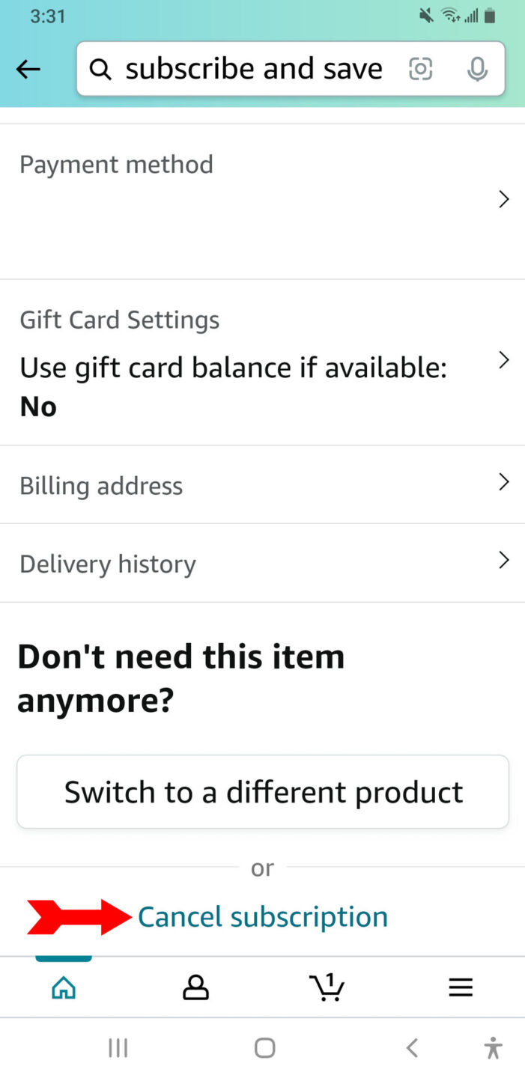The image size is (525, 1078).
Task: Expand Billing address chevron
Action: [x=504, y=482]
